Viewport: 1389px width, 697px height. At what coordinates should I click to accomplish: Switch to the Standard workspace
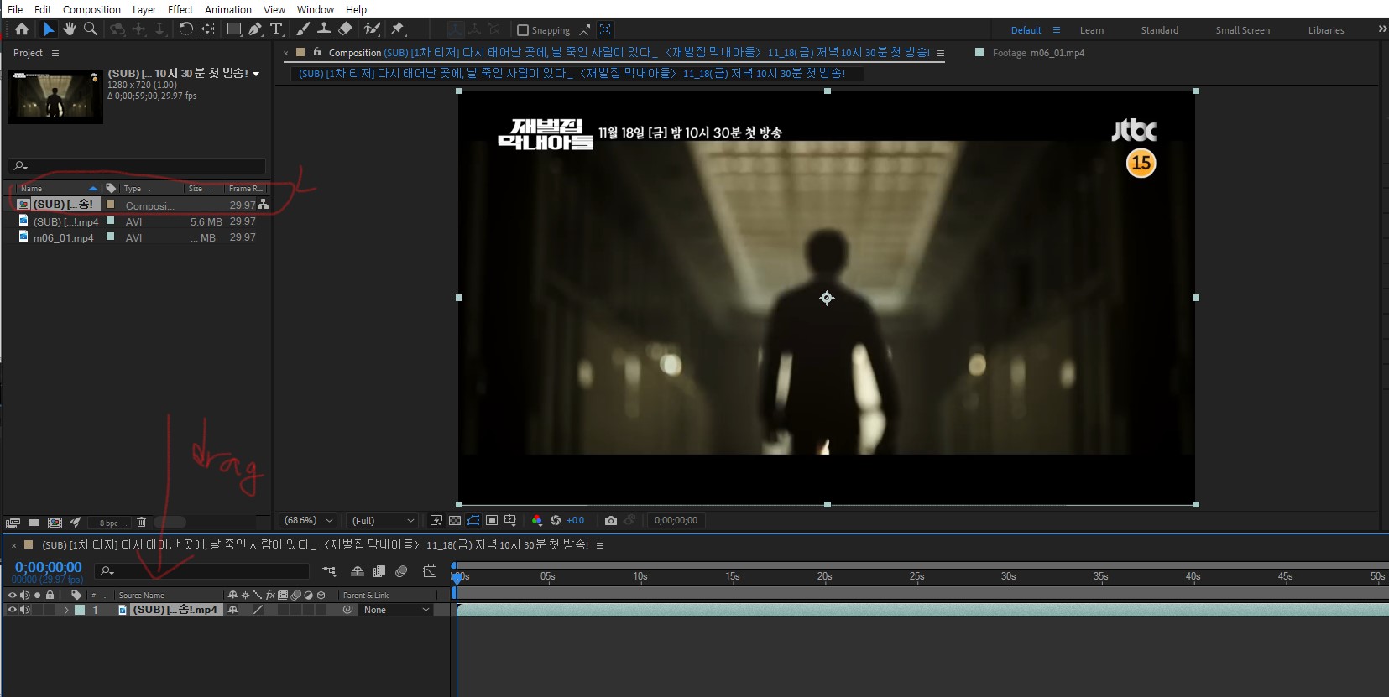(1160, 30)
